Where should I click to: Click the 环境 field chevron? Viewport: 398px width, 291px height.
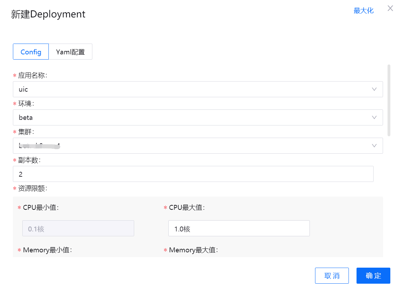tap(374, 117)
